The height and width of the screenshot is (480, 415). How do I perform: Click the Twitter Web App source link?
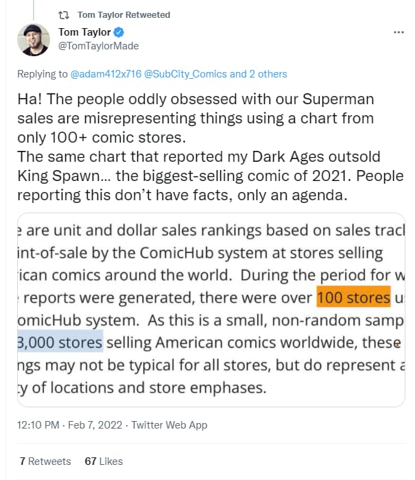click(x=169, y=425)
